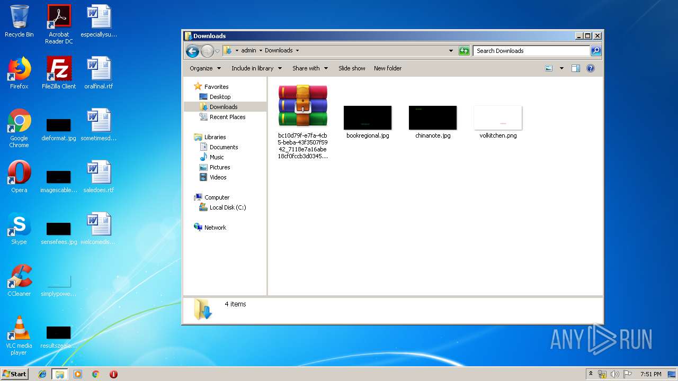
Task: Open address bar previous locations dropdown
Action: (x=451, y=51)
